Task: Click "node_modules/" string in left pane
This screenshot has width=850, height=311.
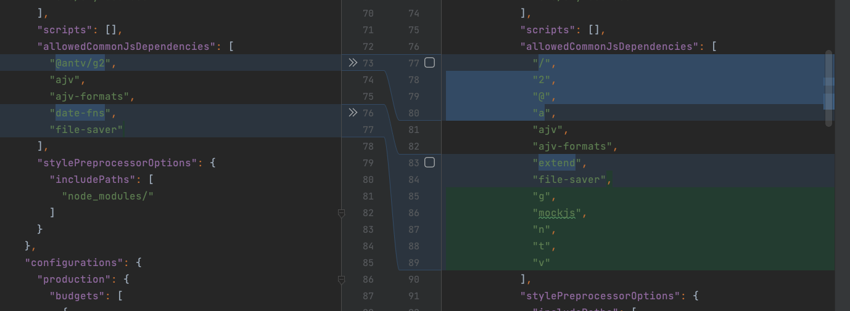Action: (x=107, y=196)
